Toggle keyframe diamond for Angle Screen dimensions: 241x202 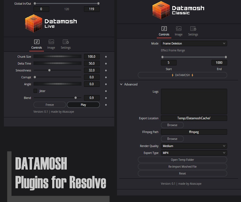pyautogui.click(x=106, y=84)
